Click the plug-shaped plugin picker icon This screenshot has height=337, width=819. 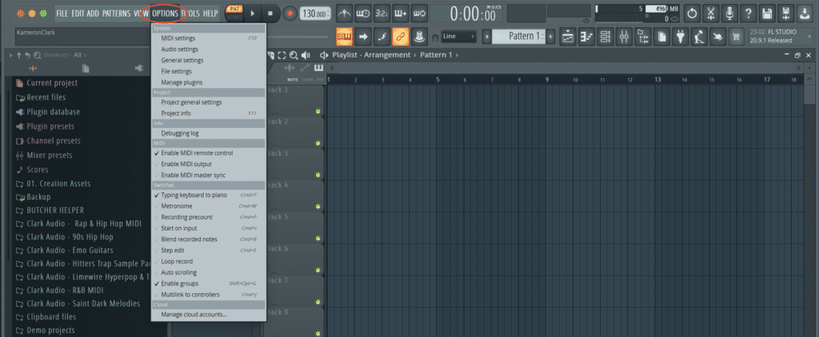click(x=680, y=37)
